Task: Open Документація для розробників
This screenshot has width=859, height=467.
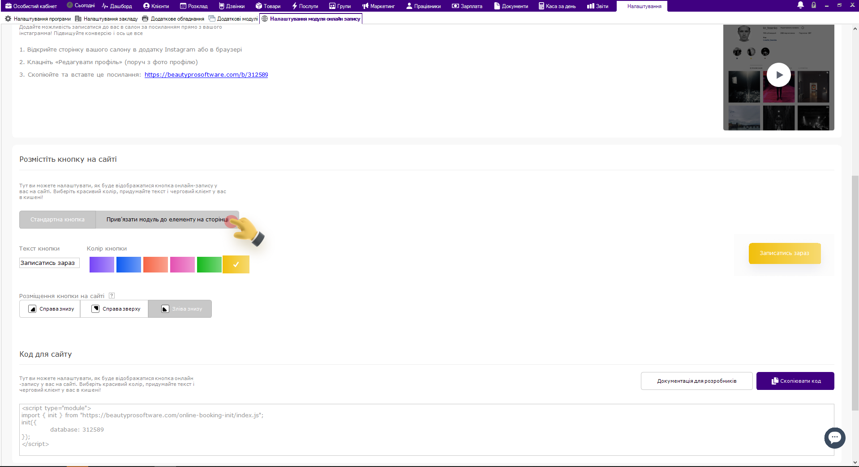Action: pyautogui.click(x=696, y=381)
